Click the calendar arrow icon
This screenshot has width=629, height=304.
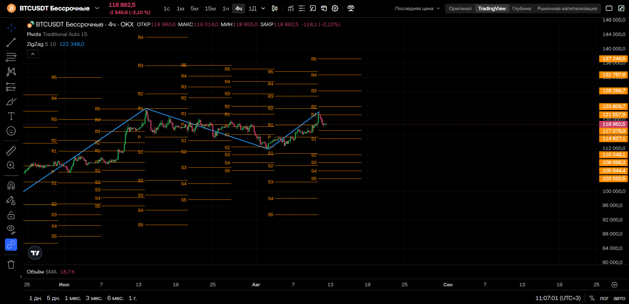point(324,9)
